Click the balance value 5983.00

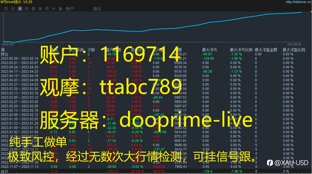tap(180, 102)
